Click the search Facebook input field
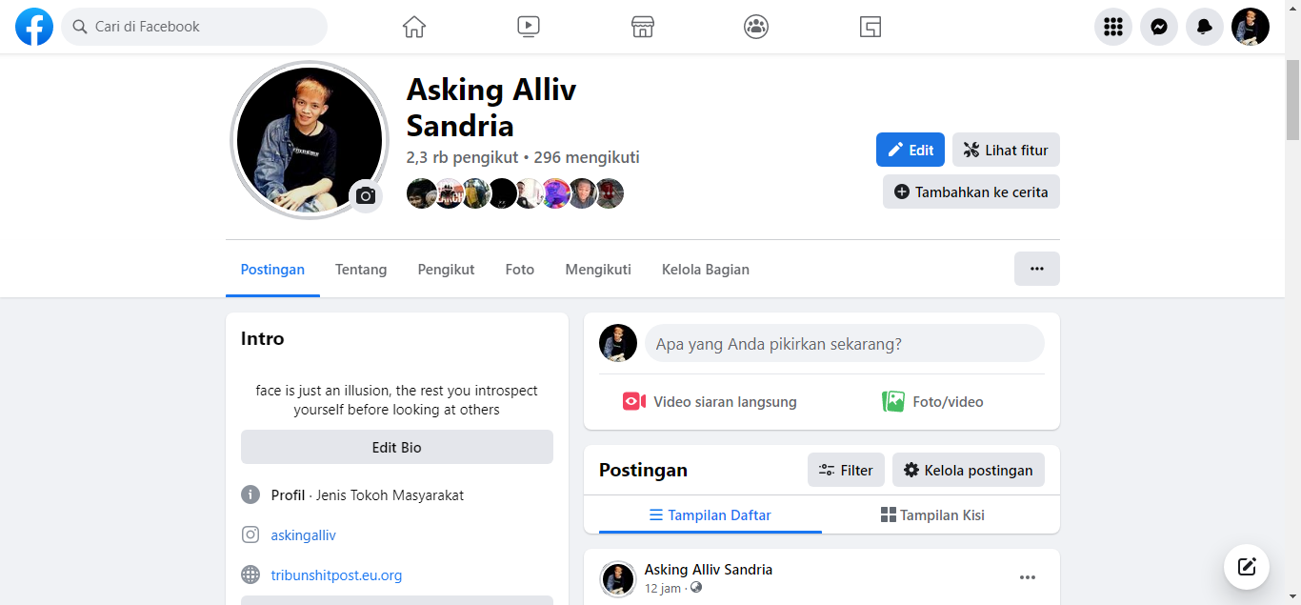 (x=194, y=27)
